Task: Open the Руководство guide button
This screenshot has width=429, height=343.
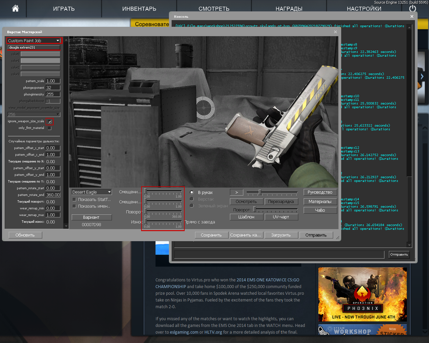Action: (320, 192)
